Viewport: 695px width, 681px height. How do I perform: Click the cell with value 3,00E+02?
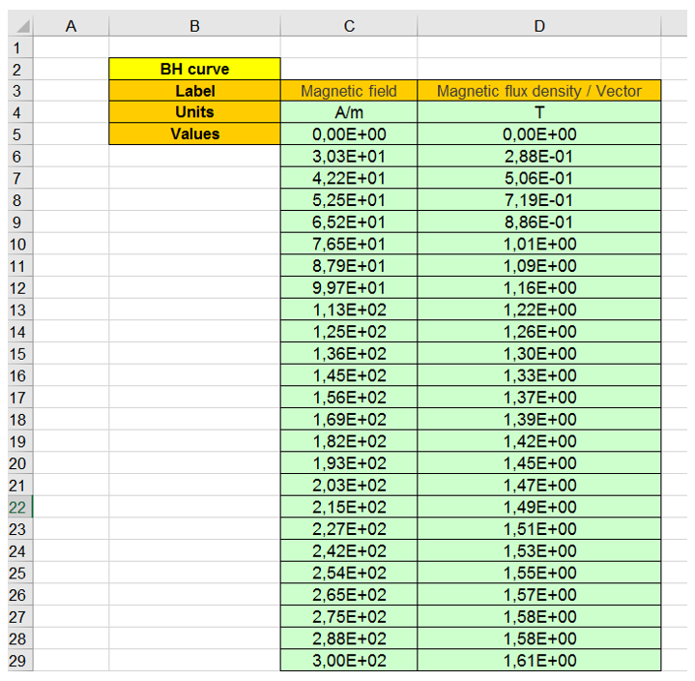349,661
